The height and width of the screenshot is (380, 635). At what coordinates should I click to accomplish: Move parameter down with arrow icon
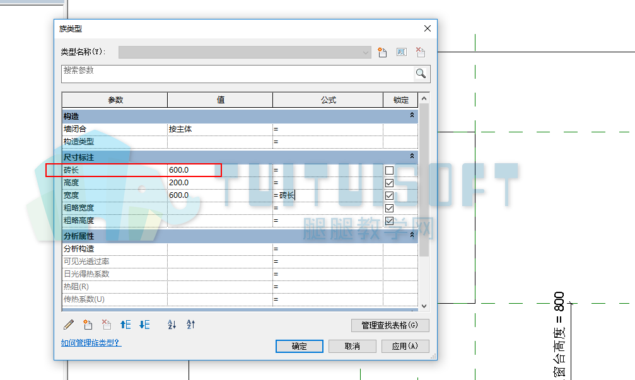144,325
